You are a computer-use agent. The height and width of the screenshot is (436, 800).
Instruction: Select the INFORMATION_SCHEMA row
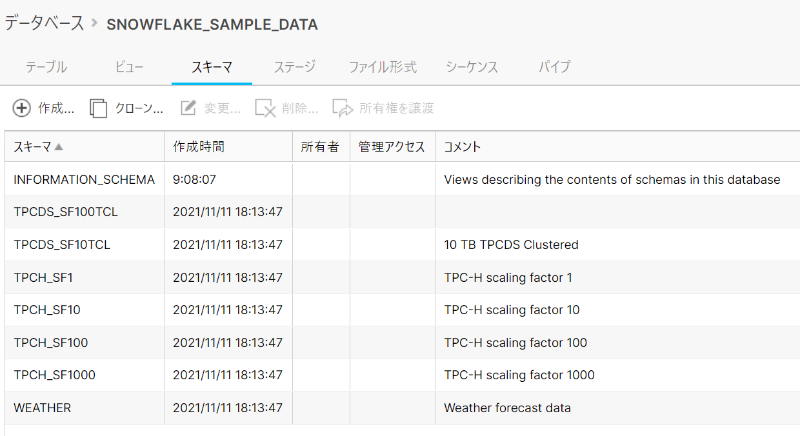84,179
